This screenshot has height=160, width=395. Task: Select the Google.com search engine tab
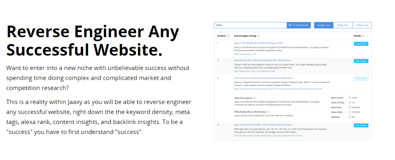pos(324,25)
